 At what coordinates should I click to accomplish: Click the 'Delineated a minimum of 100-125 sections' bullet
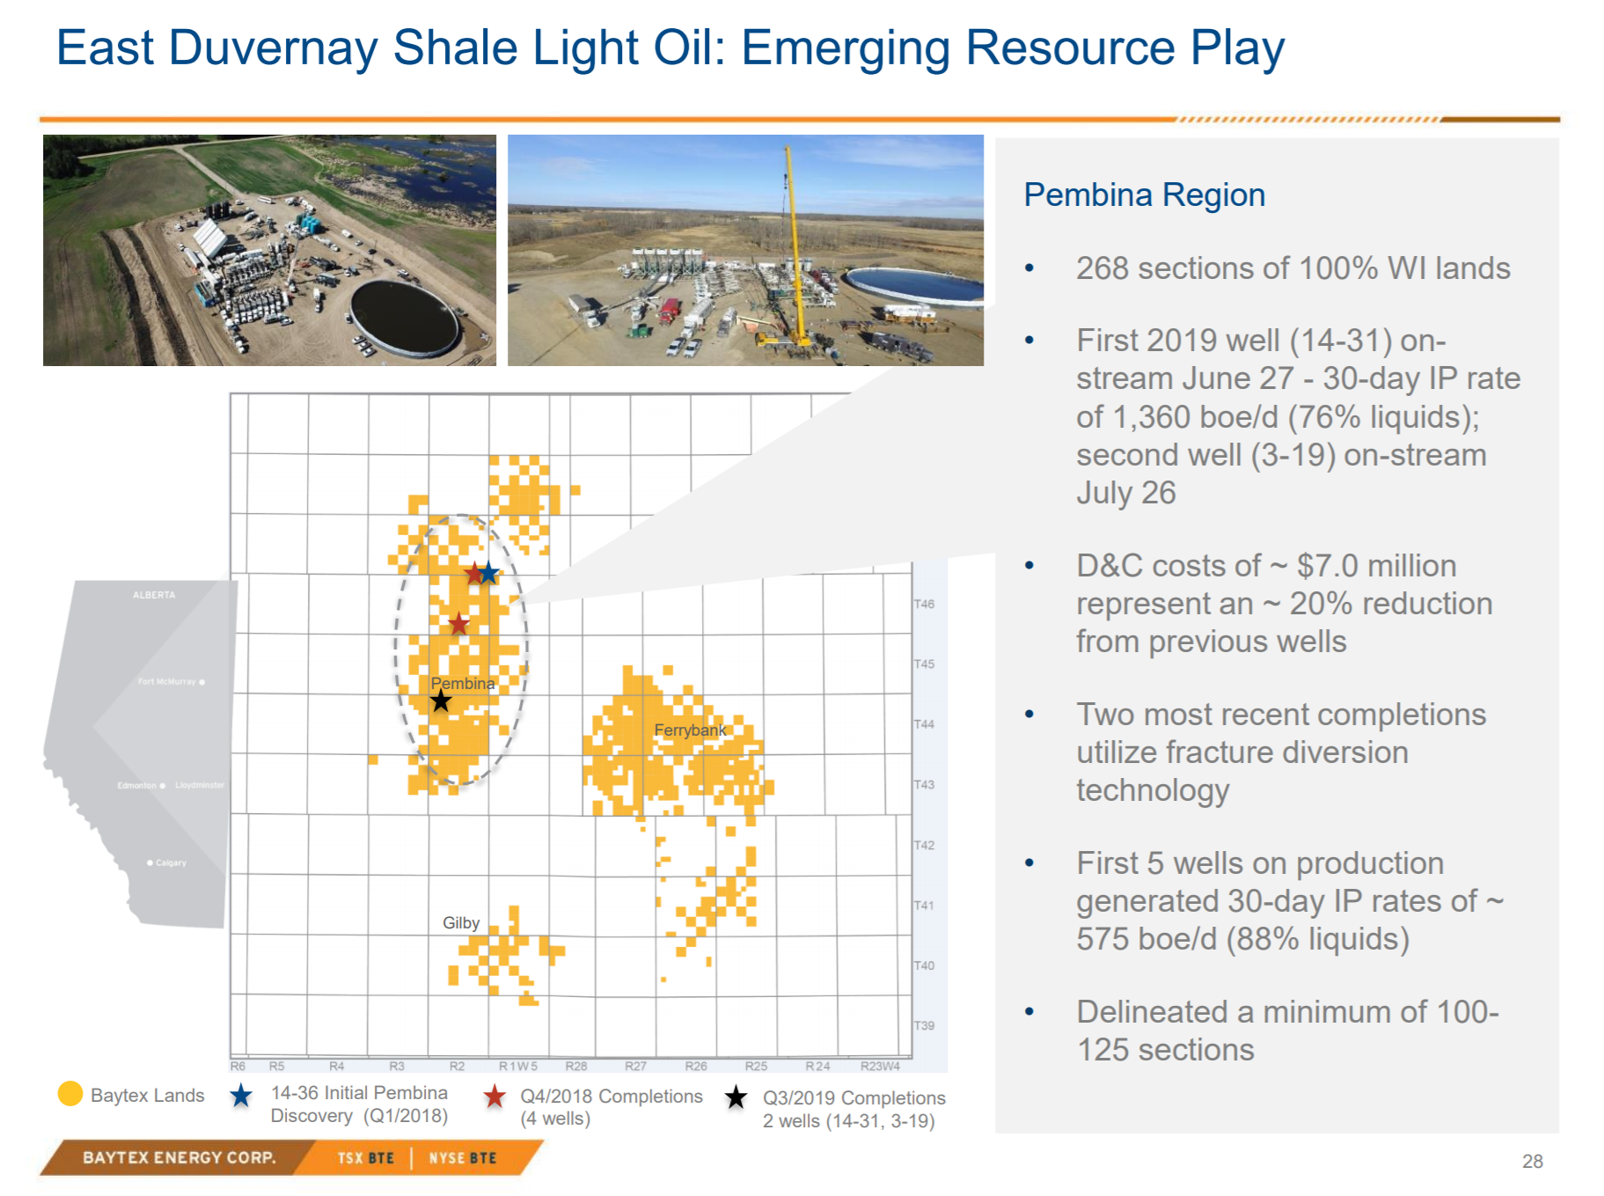pyautogui.click(x=1287, y=1031)
